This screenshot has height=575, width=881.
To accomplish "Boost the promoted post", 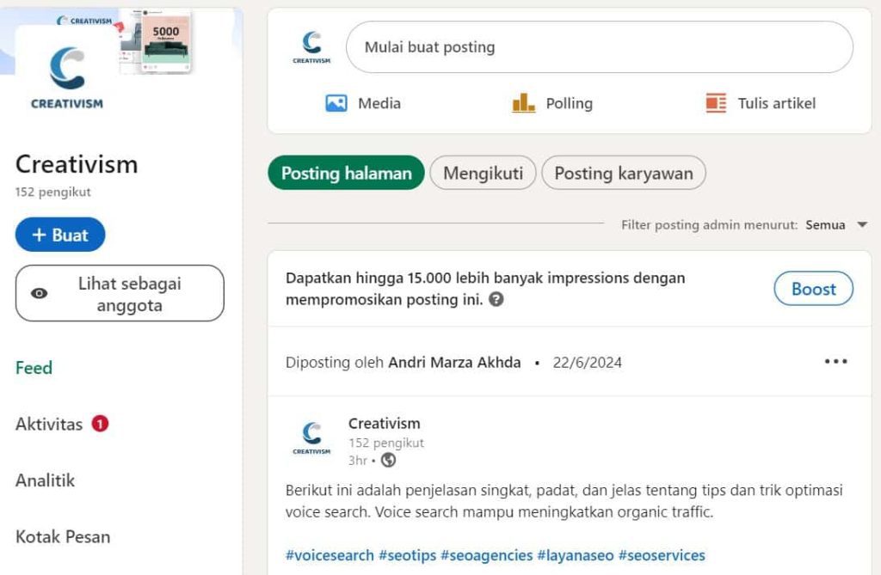I will pos(812,289).
